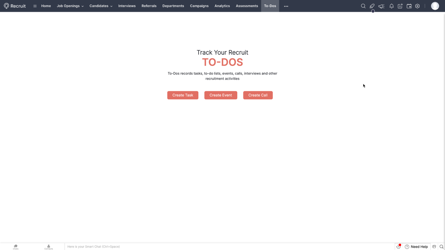Click the recent activity clock icon

(x=399, y=247)
